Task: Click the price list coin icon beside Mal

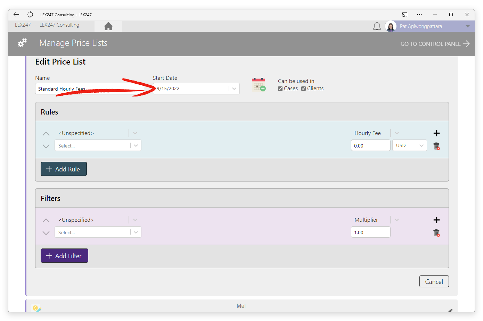Action: click(36, 308)
